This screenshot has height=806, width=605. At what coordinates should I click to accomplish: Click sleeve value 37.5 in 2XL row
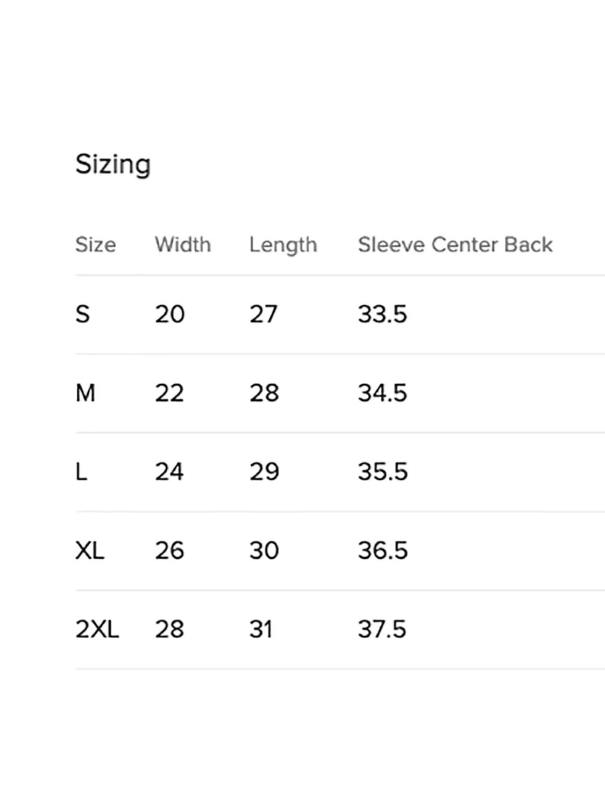click(x=382, y=629)
